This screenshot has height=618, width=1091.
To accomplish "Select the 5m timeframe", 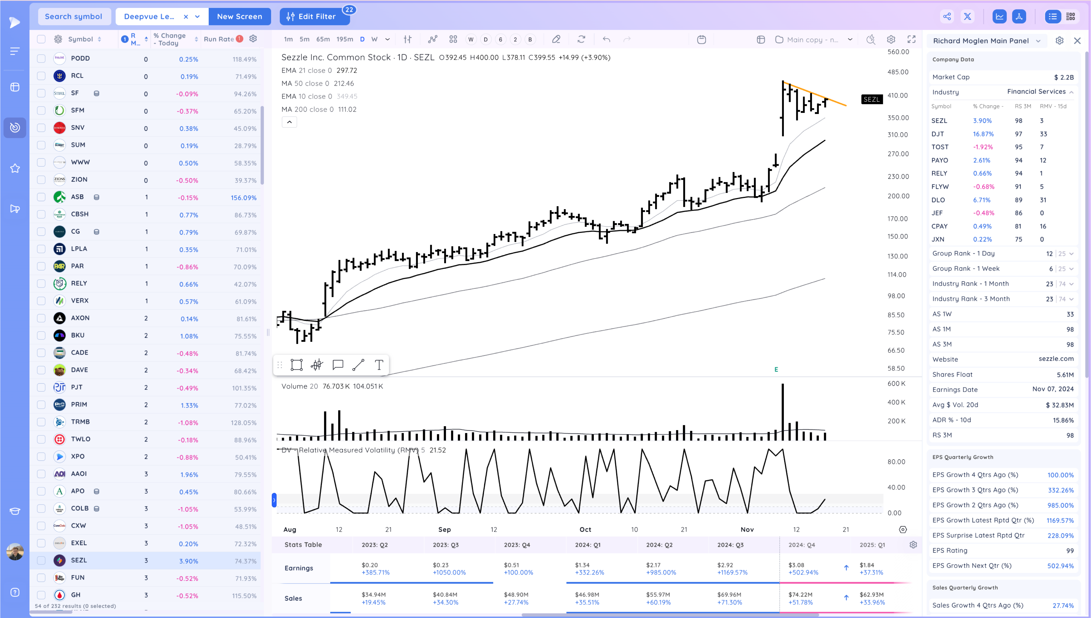I will click(304, 40).
